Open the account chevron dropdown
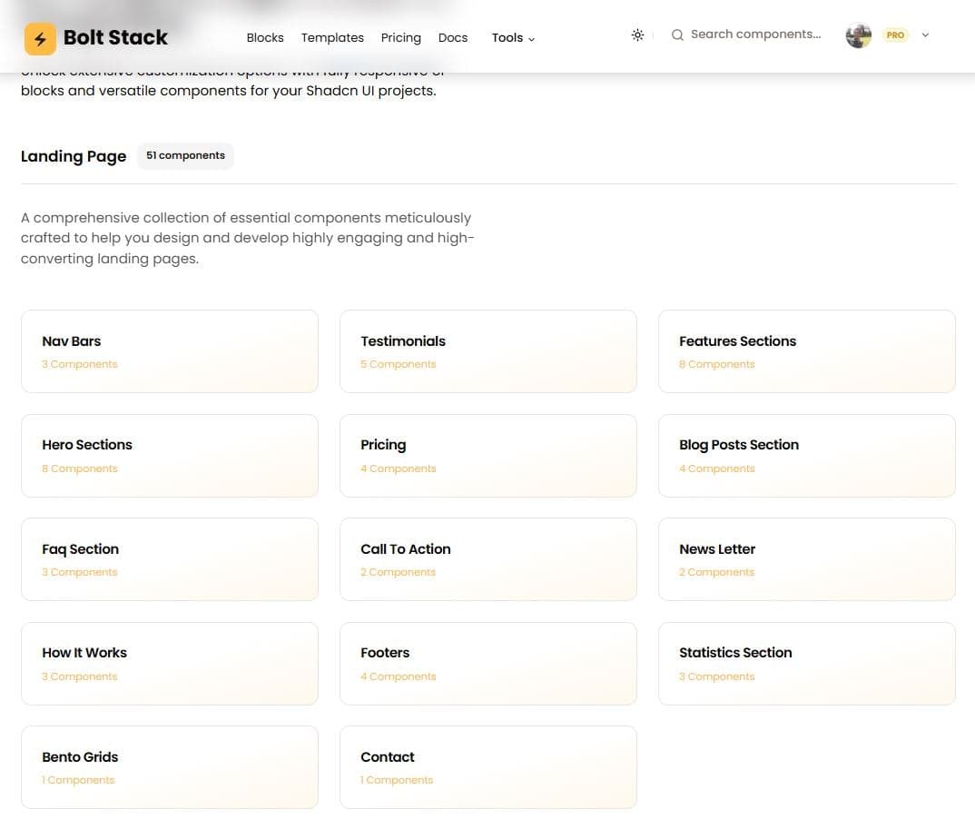 924,35
